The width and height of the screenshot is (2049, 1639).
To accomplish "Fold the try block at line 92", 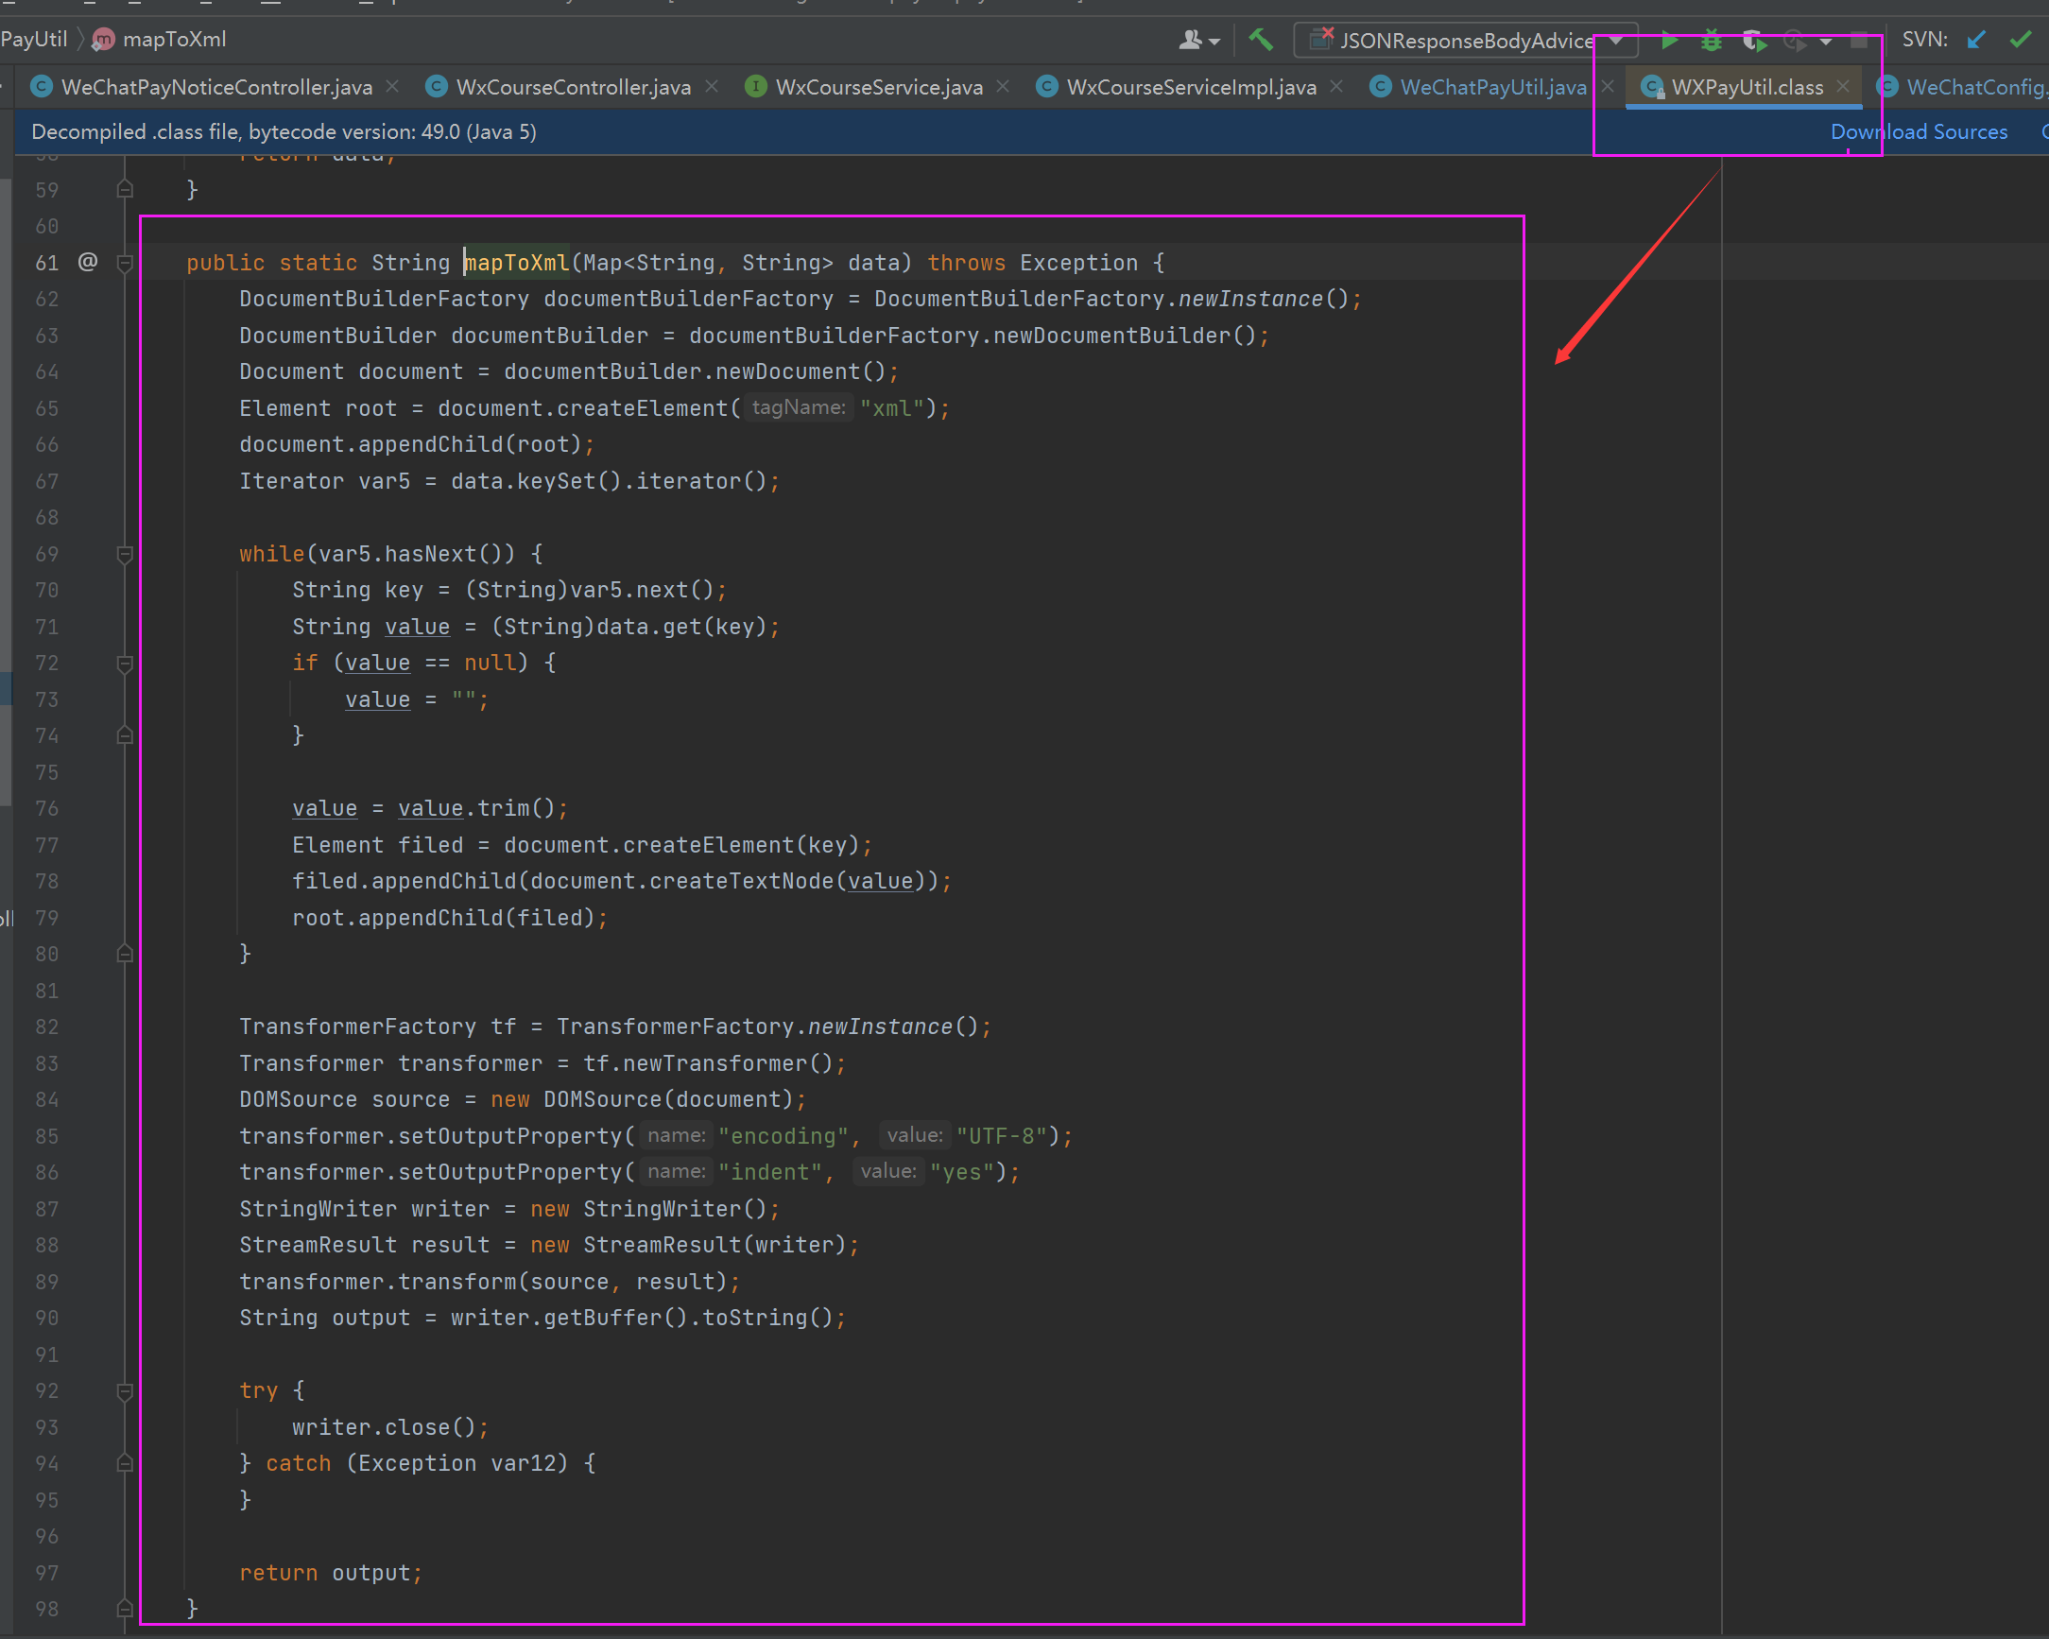I will 125,1391.
